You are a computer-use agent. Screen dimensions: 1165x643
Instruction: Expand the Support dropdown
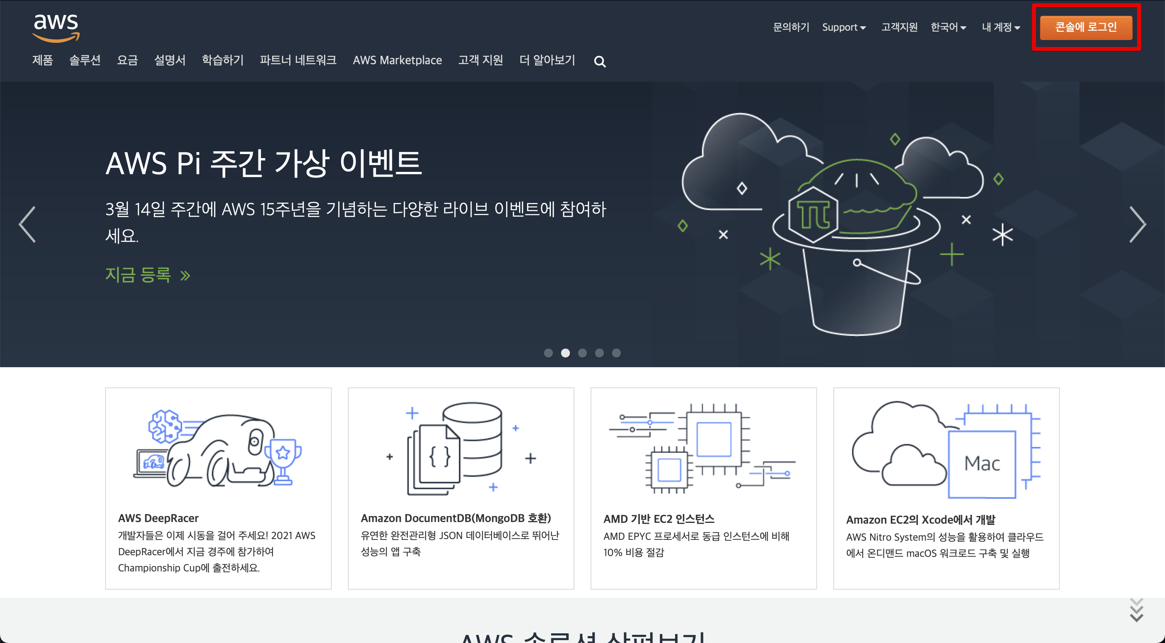point(844,27)
